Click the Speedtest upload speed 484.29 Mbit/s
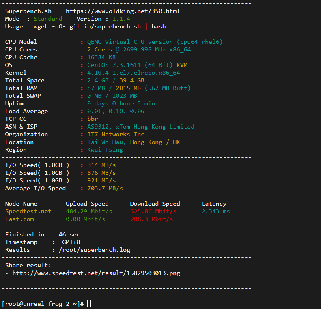Viewport: 321px width, 309px height. click(89, 211)
